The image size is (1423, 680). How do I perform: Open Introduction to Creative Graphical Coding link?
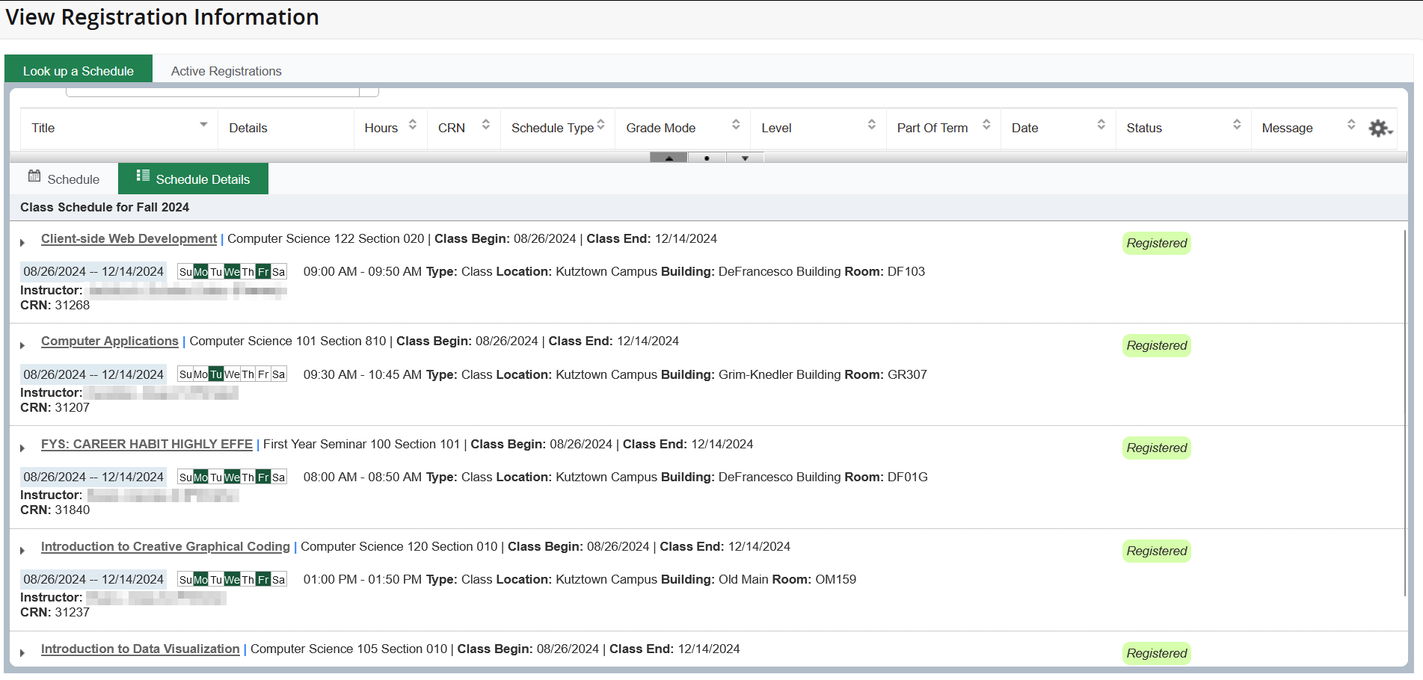click(165, 546)
